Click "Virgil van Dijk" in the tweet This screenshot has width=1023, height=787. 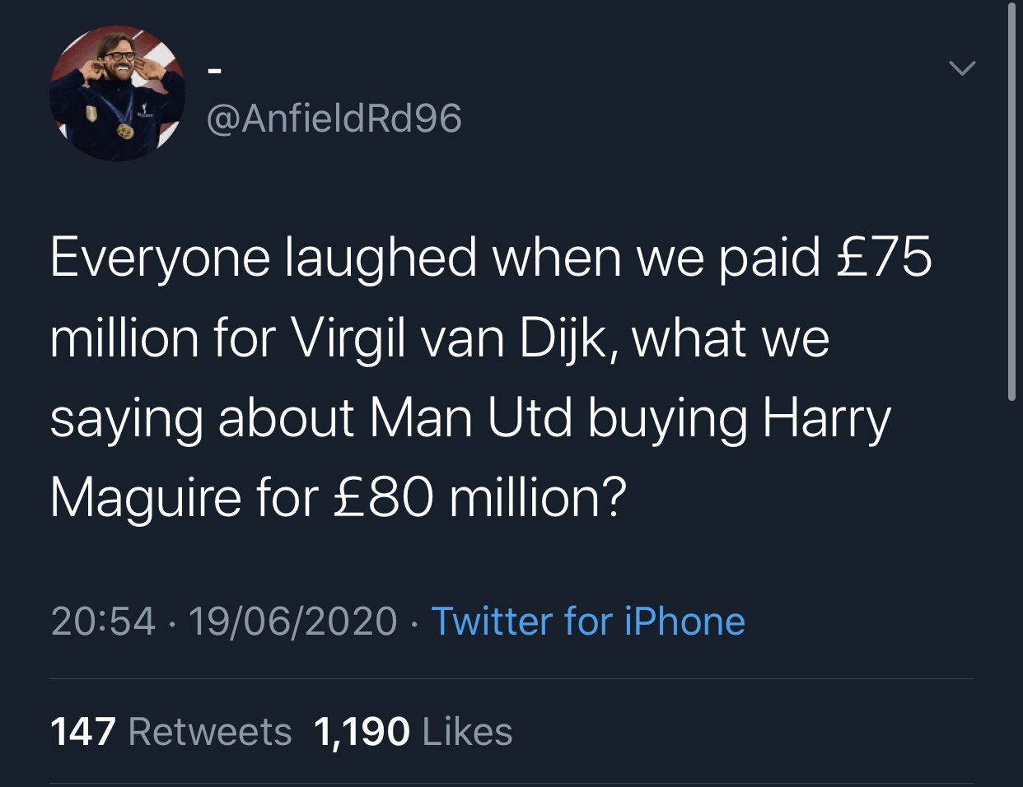point(452,338)
